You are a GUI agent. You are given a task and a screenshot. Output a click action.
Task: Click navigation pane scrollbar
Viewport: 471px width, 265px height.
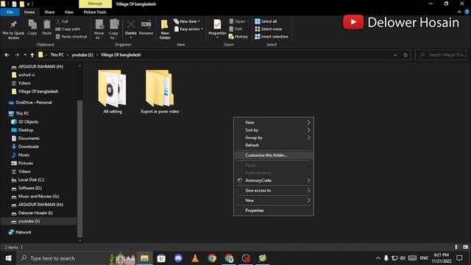coord(79,169)
